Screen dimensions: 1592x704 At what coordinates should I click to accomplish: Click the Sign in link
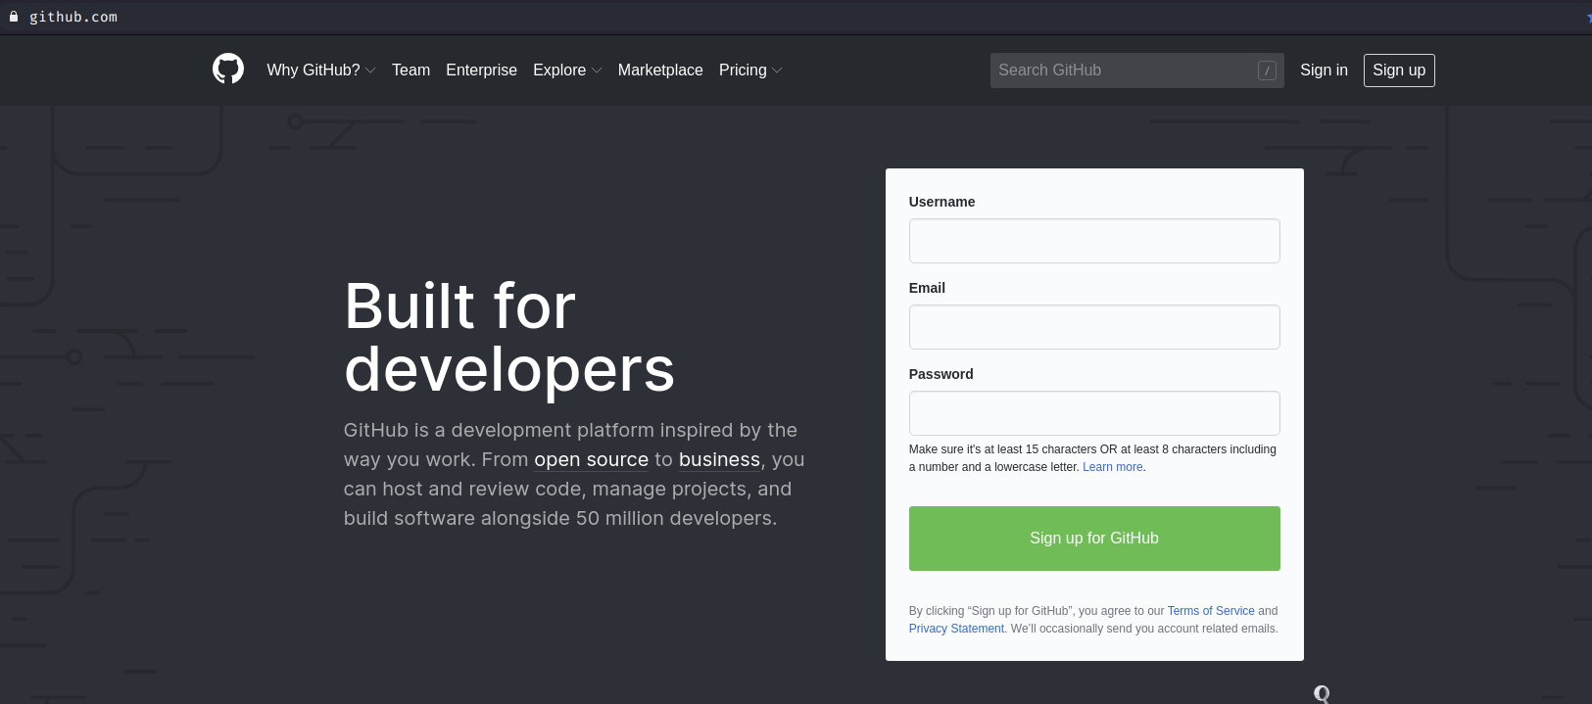pyautogui.click(x=1324, y=70)
